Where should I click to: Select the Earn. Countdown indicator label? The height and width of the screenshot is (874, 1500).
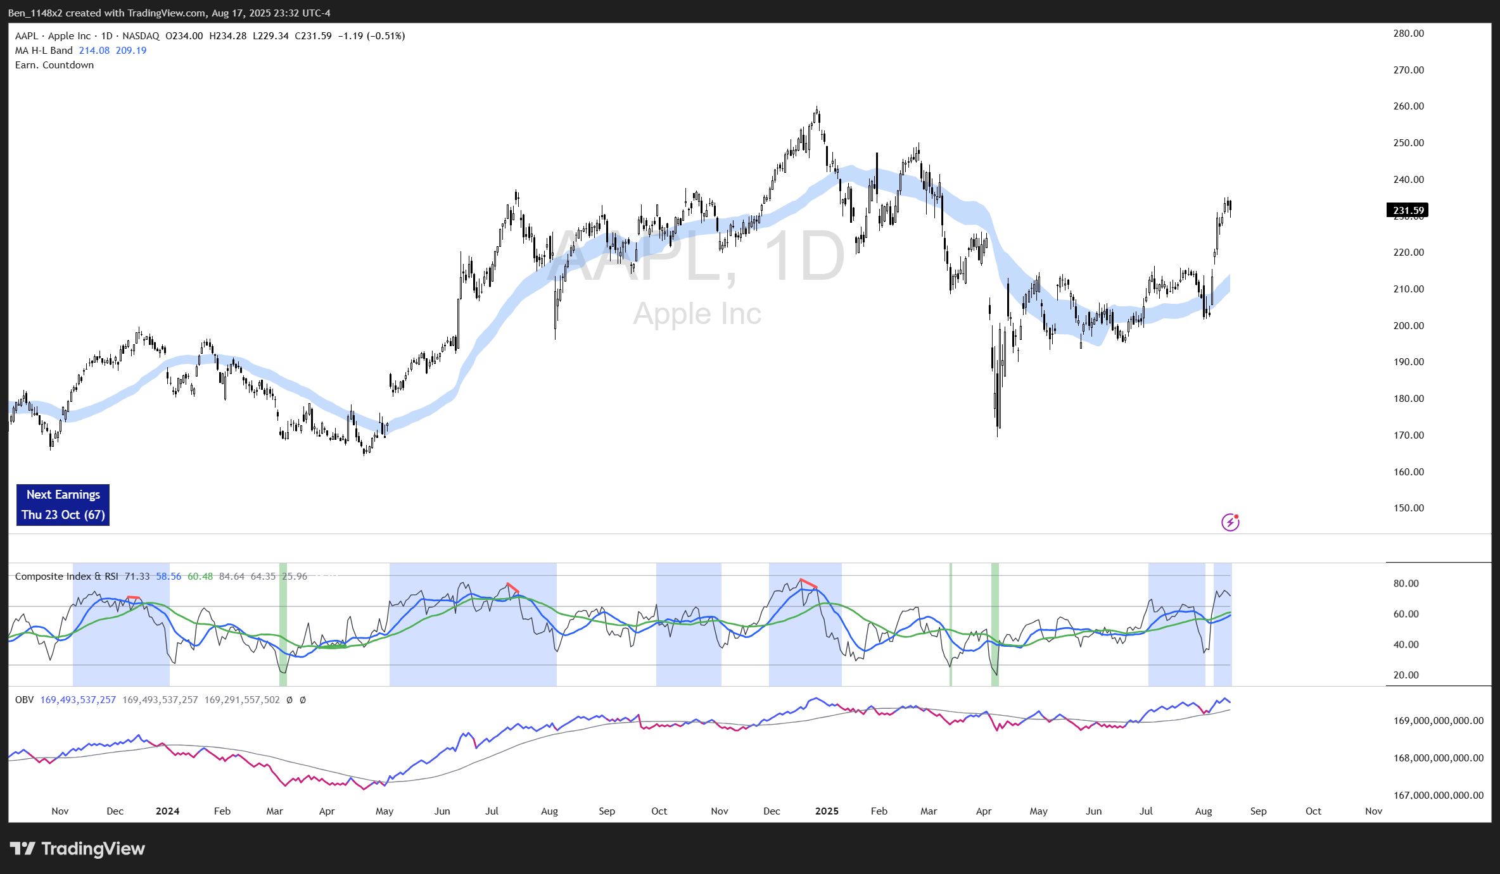click(x=54, y=65)
